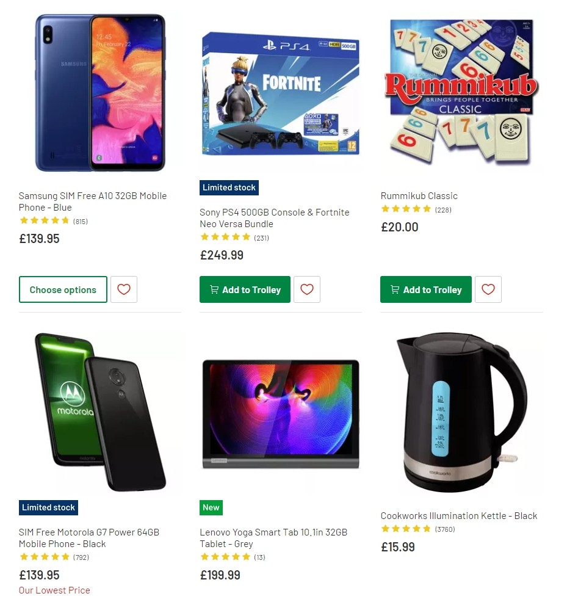This screenshot has width=567, height=599.
Task: Open Choose options for the Samsung A10 phone
Action: point(63,289)
